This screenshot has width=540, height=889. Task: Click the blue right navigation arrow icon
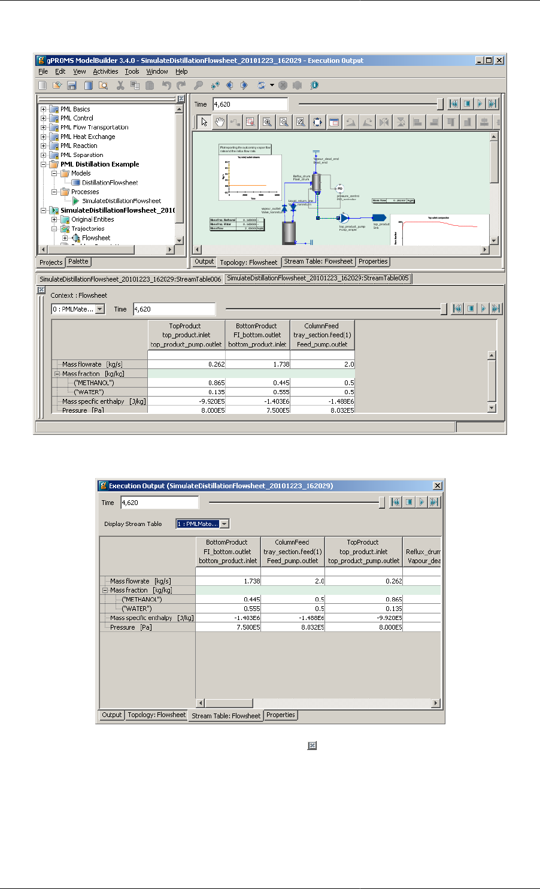coord(244,86)
